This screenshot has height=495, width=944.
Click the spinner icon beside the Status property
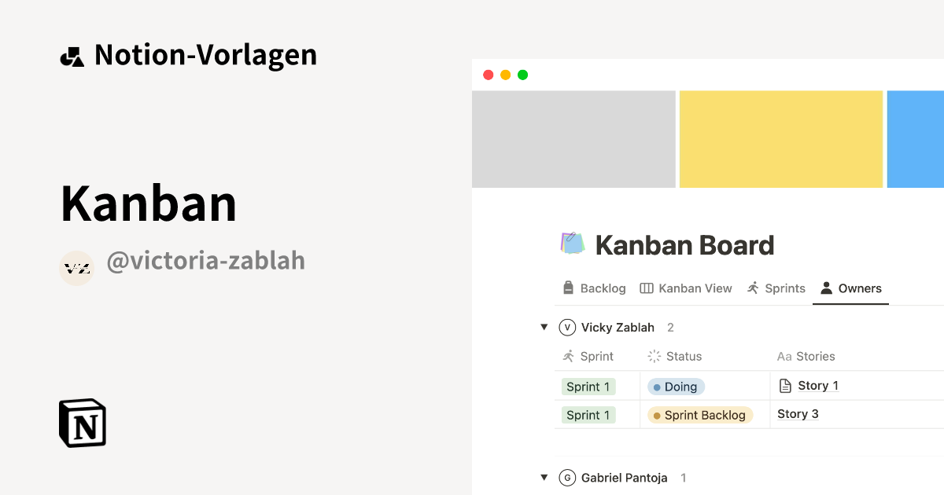653,356
